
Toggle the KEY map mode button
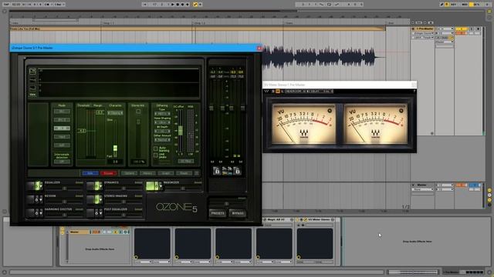454,5
